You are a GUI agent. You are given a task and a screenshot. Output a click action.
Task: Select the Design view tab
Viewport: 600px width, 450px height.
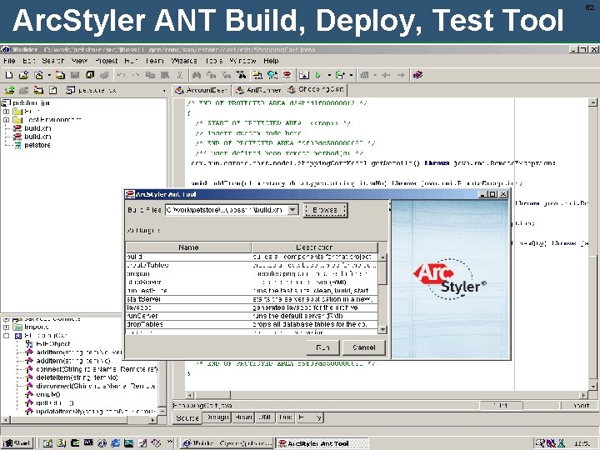pos(217,417)
